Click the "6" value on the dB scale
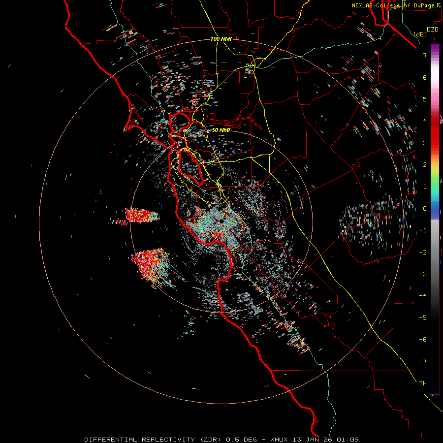Screen dimensions: 443x443 tap(425, 77)
